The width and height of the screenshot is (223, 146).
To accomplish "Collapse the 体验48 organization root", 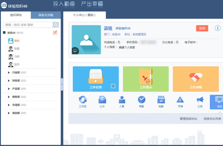I will click(4, 33).
